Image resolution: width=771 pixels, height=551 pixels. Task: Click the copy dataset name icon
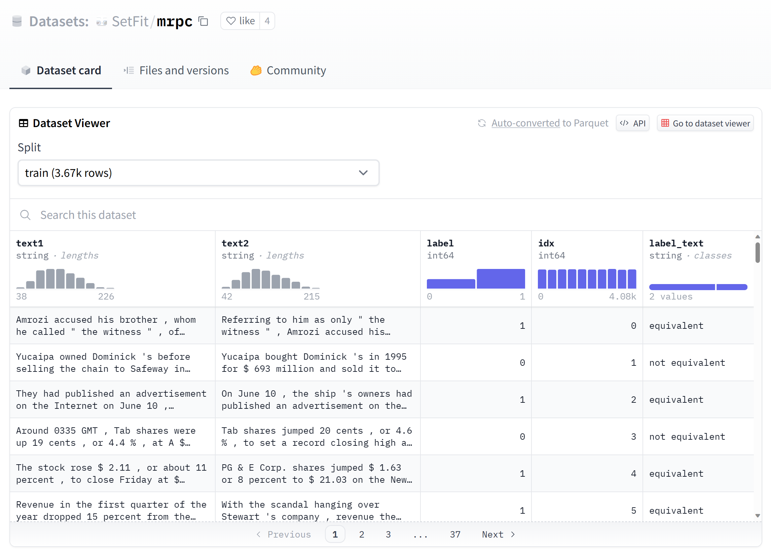(203, 22)
